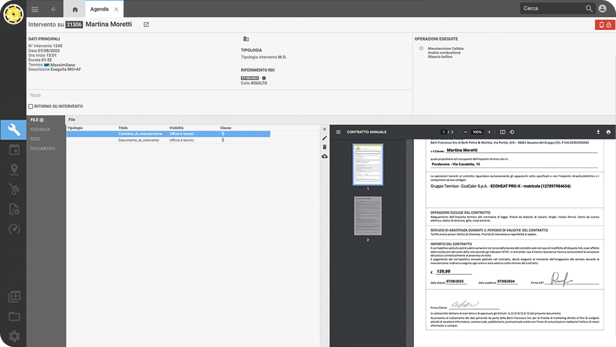Open the calendar sidebar icon
The width and height of the screenshot is (616, 347).
tap(14, 149)
